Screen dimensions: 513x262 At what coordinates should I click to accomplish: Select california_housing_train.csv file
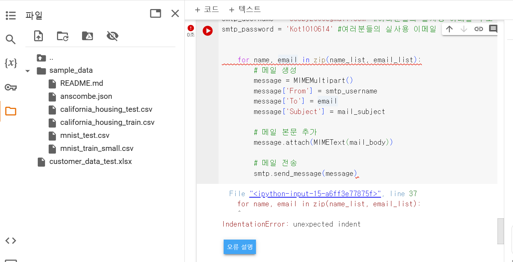click(107, 122)
